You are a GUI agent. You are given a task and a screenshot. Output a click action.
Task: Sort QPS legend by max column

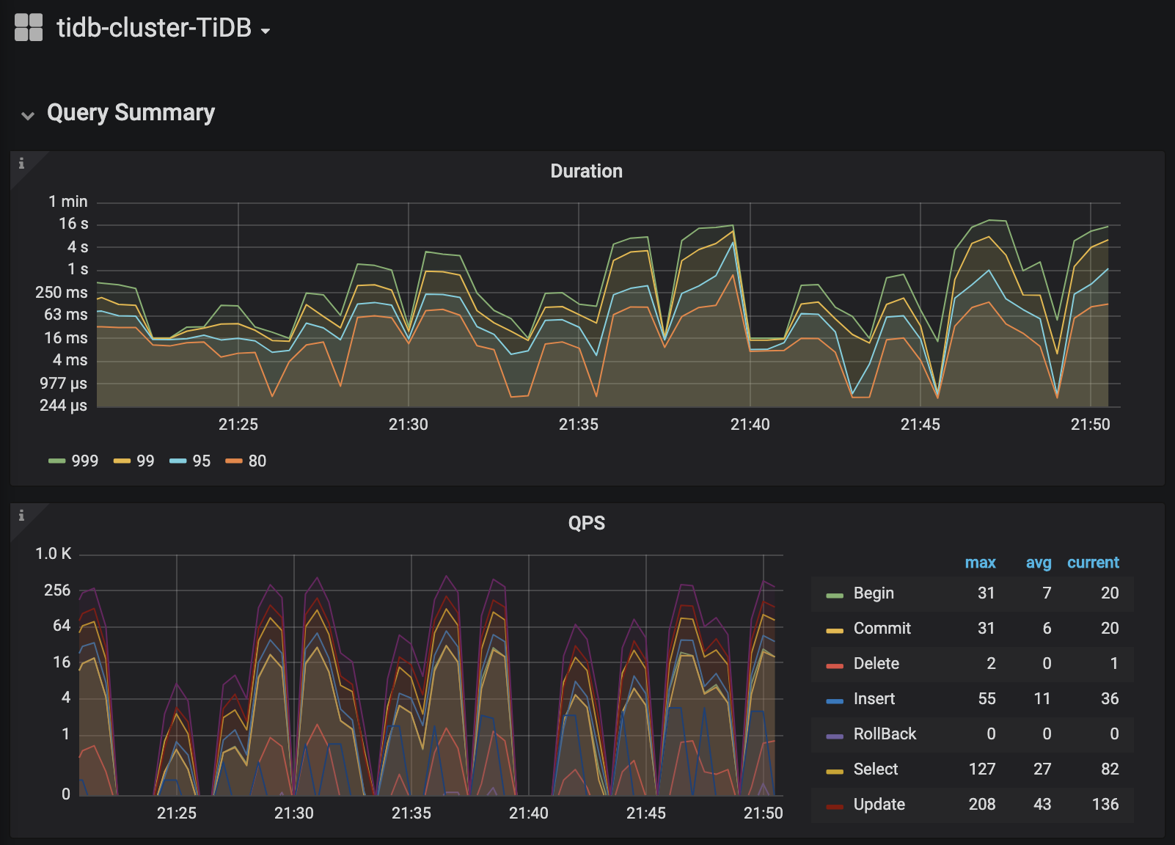click(x=980, y=563)
